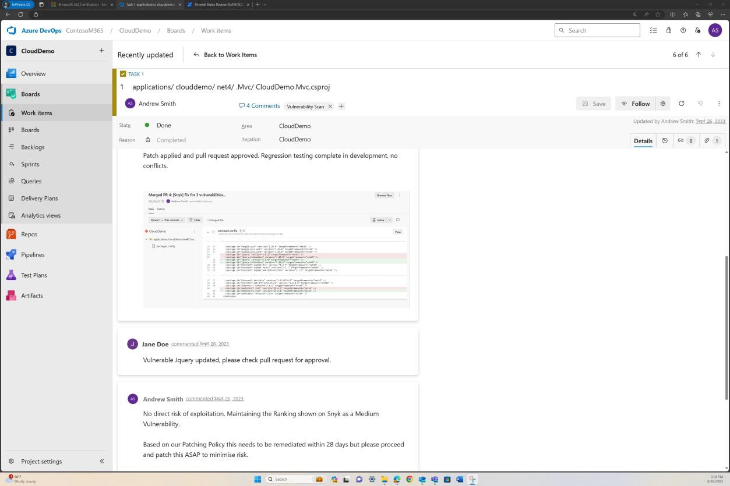
Task: Refresh the work item
Action: click(x=682, y=103)
